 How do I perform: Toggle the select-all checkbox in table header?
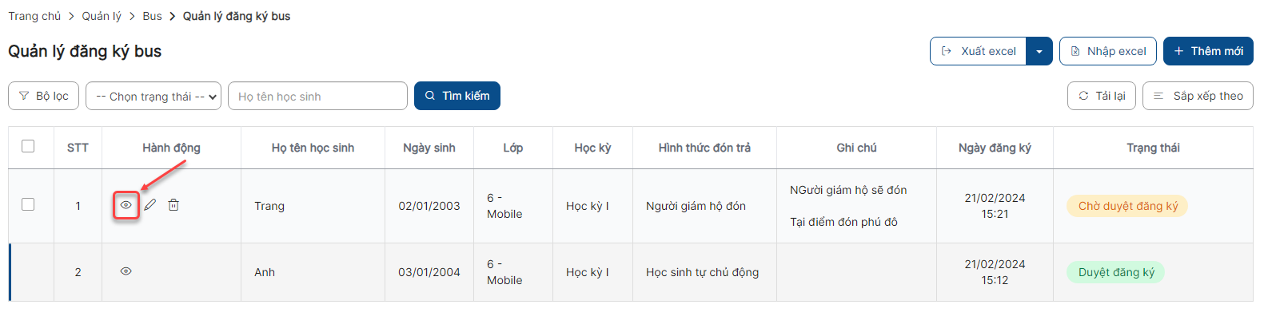tap(28, 146)
